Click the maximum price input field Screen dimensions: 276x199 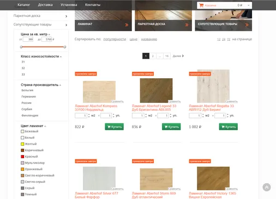47,39
